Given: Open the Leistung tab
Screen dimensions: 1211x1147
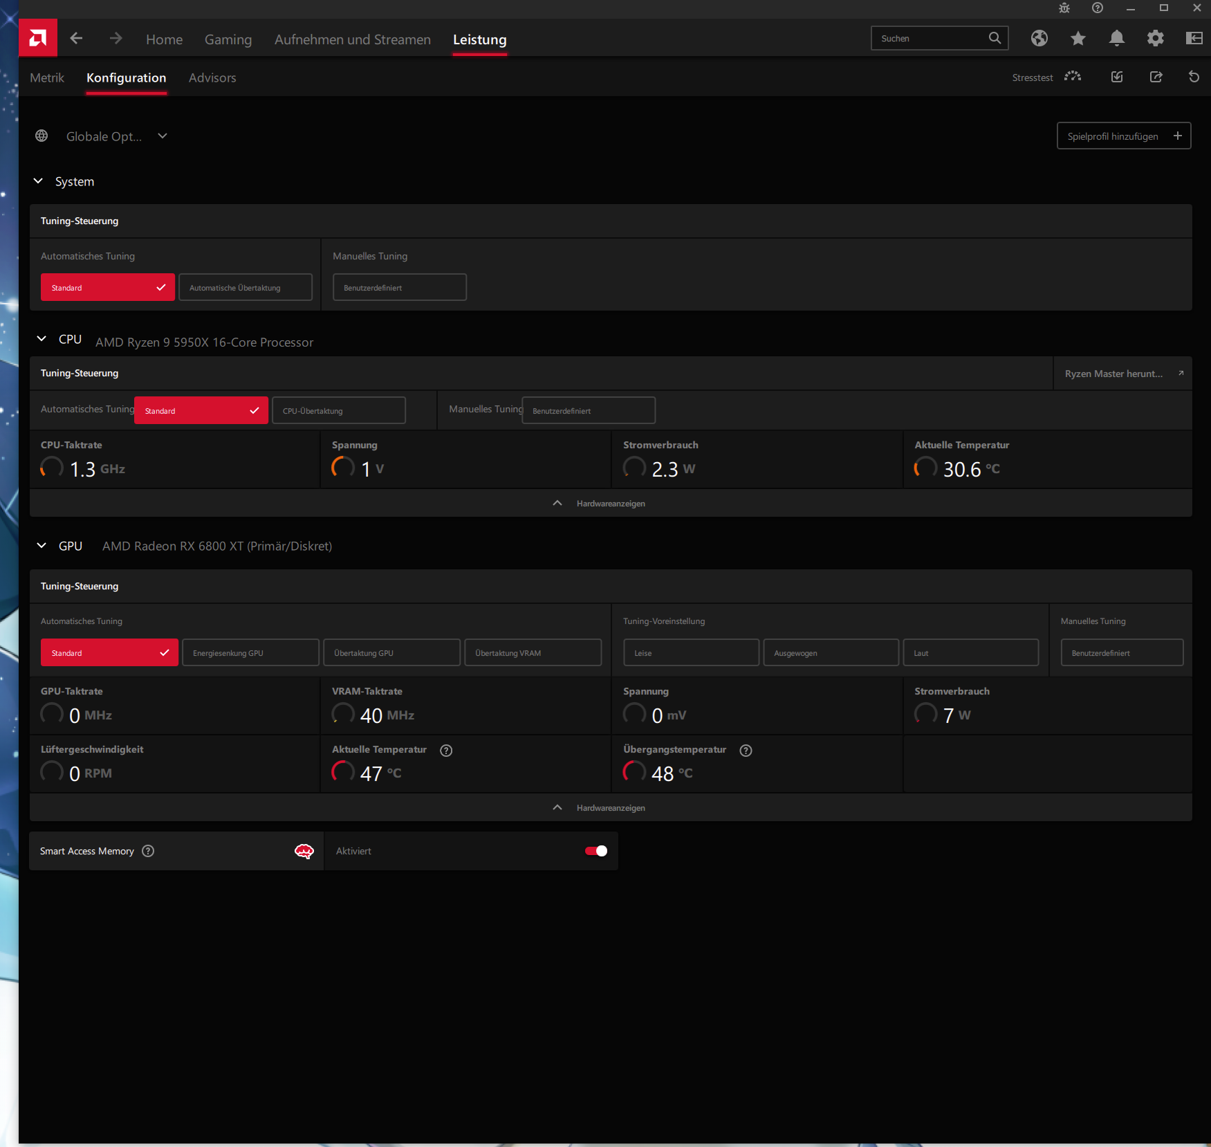Looking at the screenshot, I should (x=480, y=39).
